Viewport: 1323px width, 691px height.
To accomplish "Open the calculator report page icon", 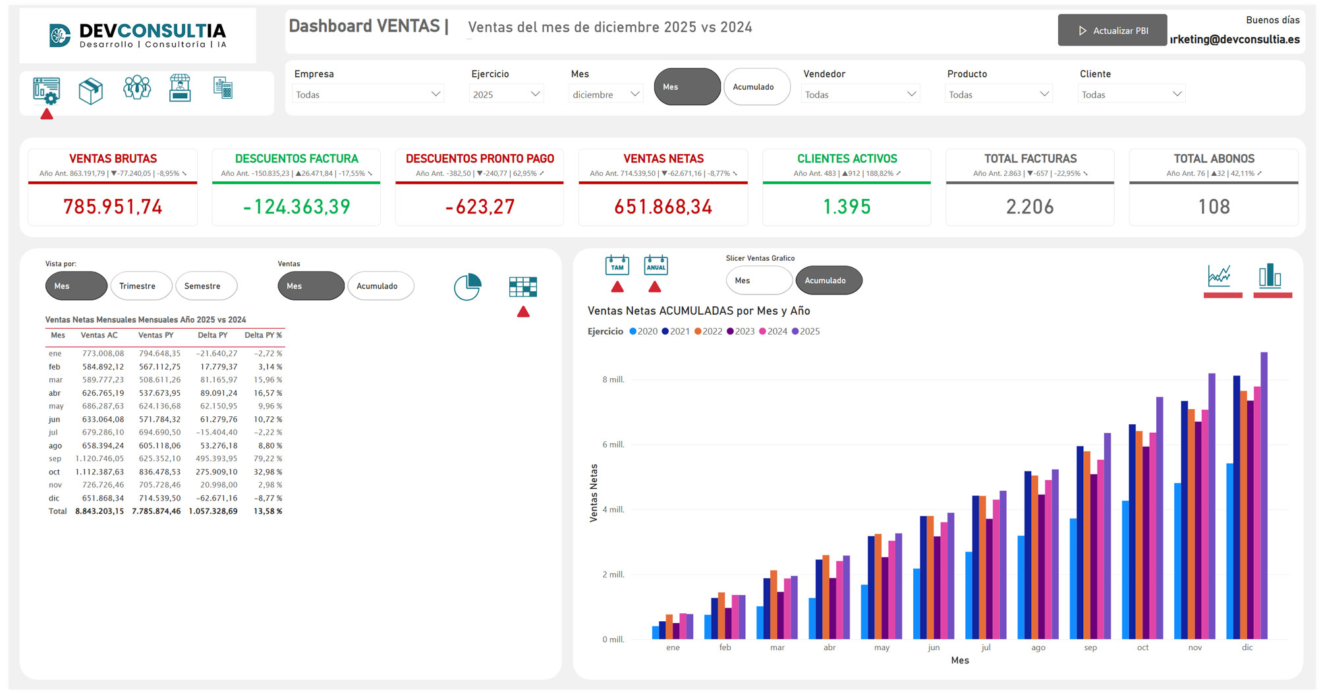I will [x=223, y=88].
